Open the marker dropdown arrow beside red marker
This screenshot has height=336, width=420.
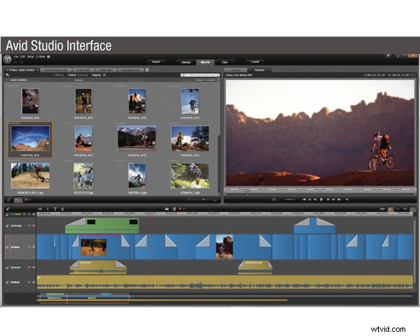click(x=183, y=209)
